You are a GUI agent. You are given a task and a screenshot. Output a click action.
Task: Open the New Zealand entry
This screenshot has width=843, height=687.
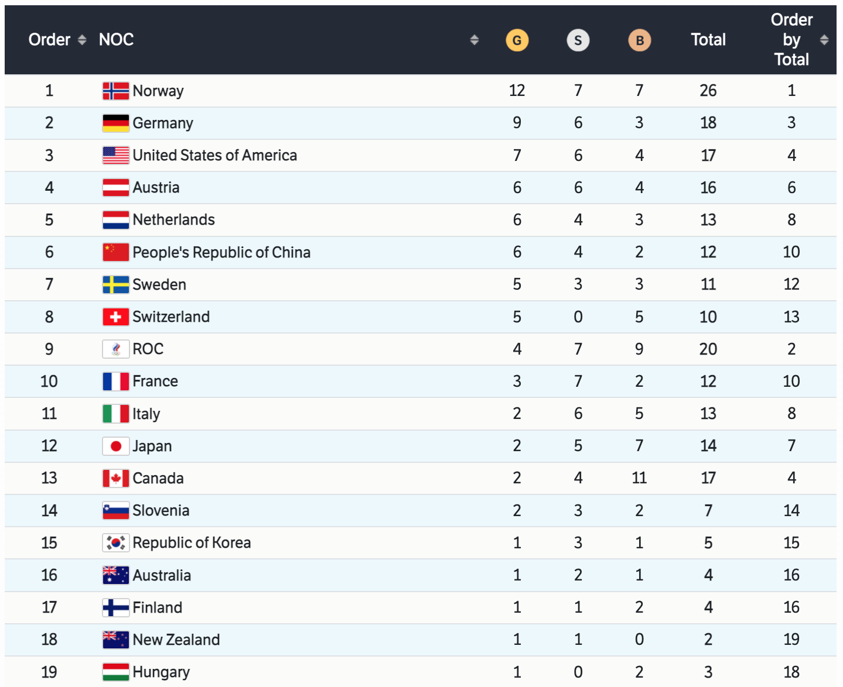click(x=176, y=640)
